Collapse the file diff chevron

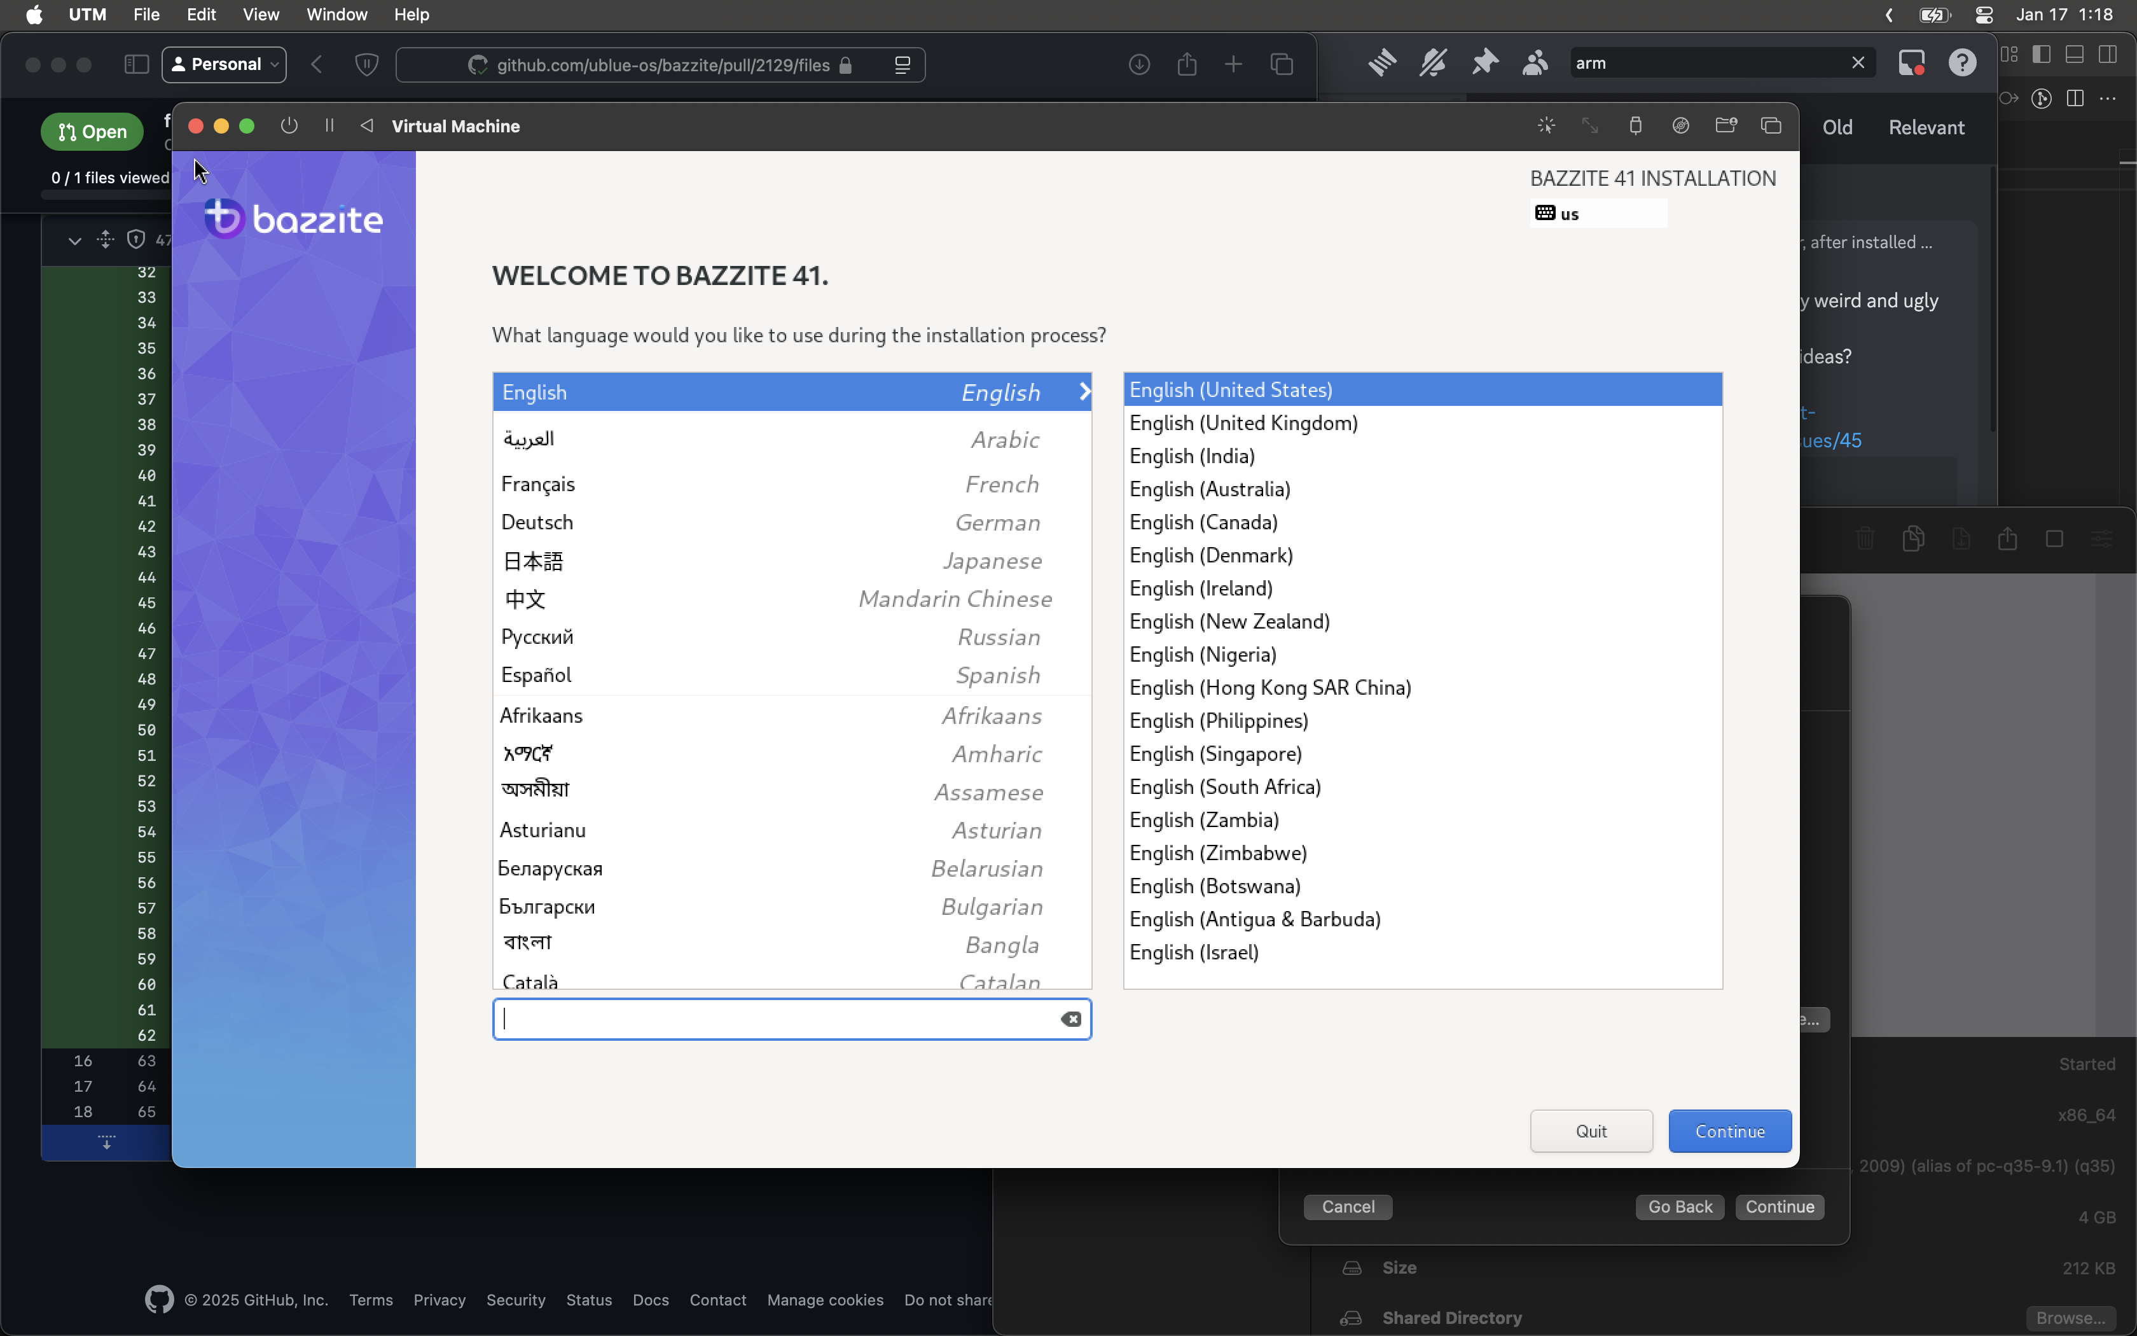point(75,240)
